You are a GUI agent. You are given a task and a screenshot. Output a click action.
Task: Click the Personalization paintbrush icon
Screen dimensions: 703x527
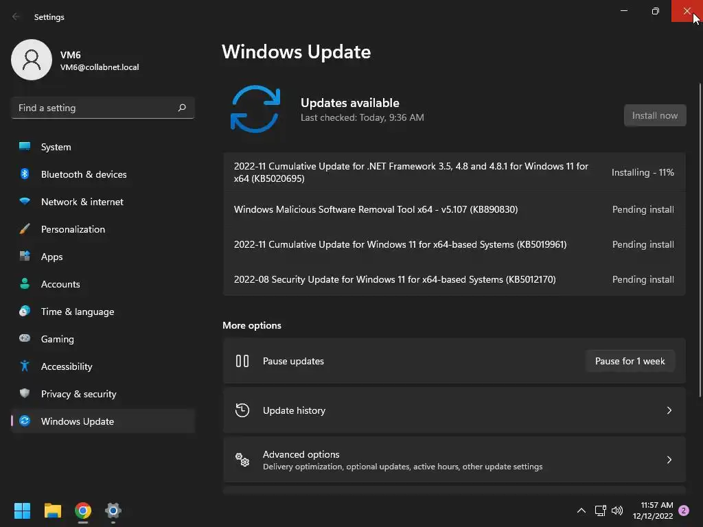25,229
